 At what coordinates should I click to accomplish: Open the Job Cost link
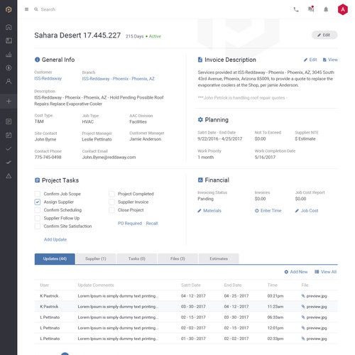coord(307,211)
